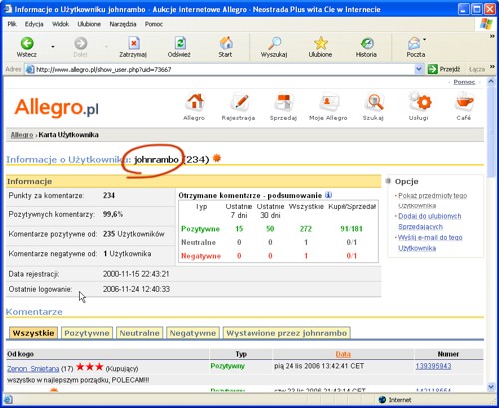Go to the Start home page icon
The width and height of the screenshot is (499, 408).
coord(226,43)
